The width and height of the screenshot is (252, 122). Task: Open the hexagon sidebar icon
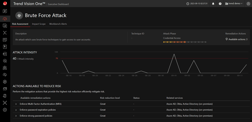pyautogui.click(x=5, y=82)
